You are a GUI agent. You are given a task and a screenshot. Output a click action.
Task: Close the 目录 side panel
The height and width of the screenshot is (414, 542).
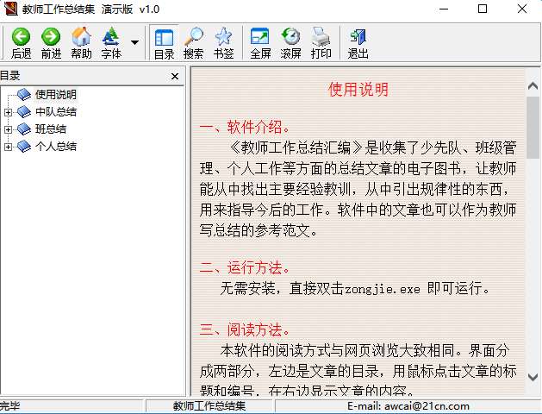175,77
